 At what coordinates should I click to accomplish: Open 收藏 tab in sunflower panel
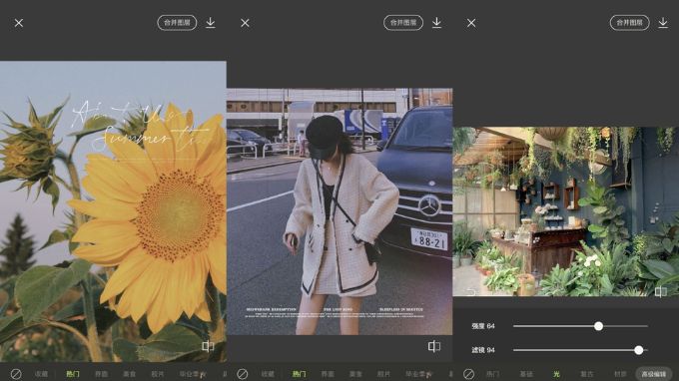[41, 374]
